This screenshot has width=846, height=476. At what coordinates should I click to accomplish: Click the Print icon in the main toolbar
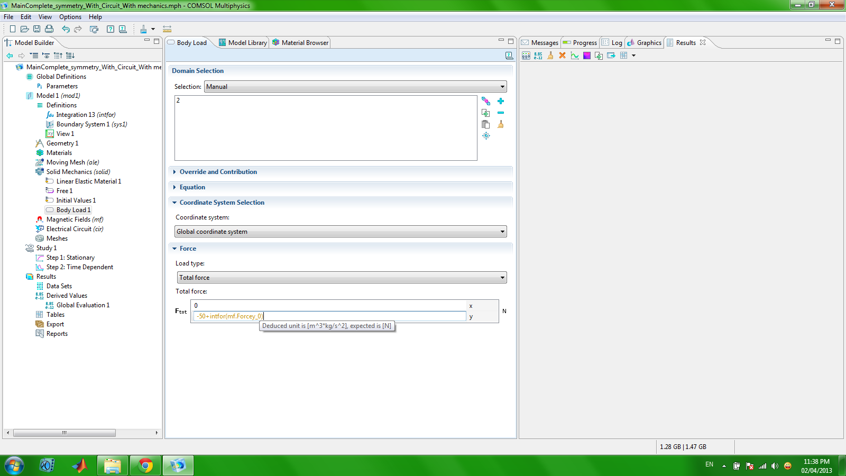pos(49,29)
